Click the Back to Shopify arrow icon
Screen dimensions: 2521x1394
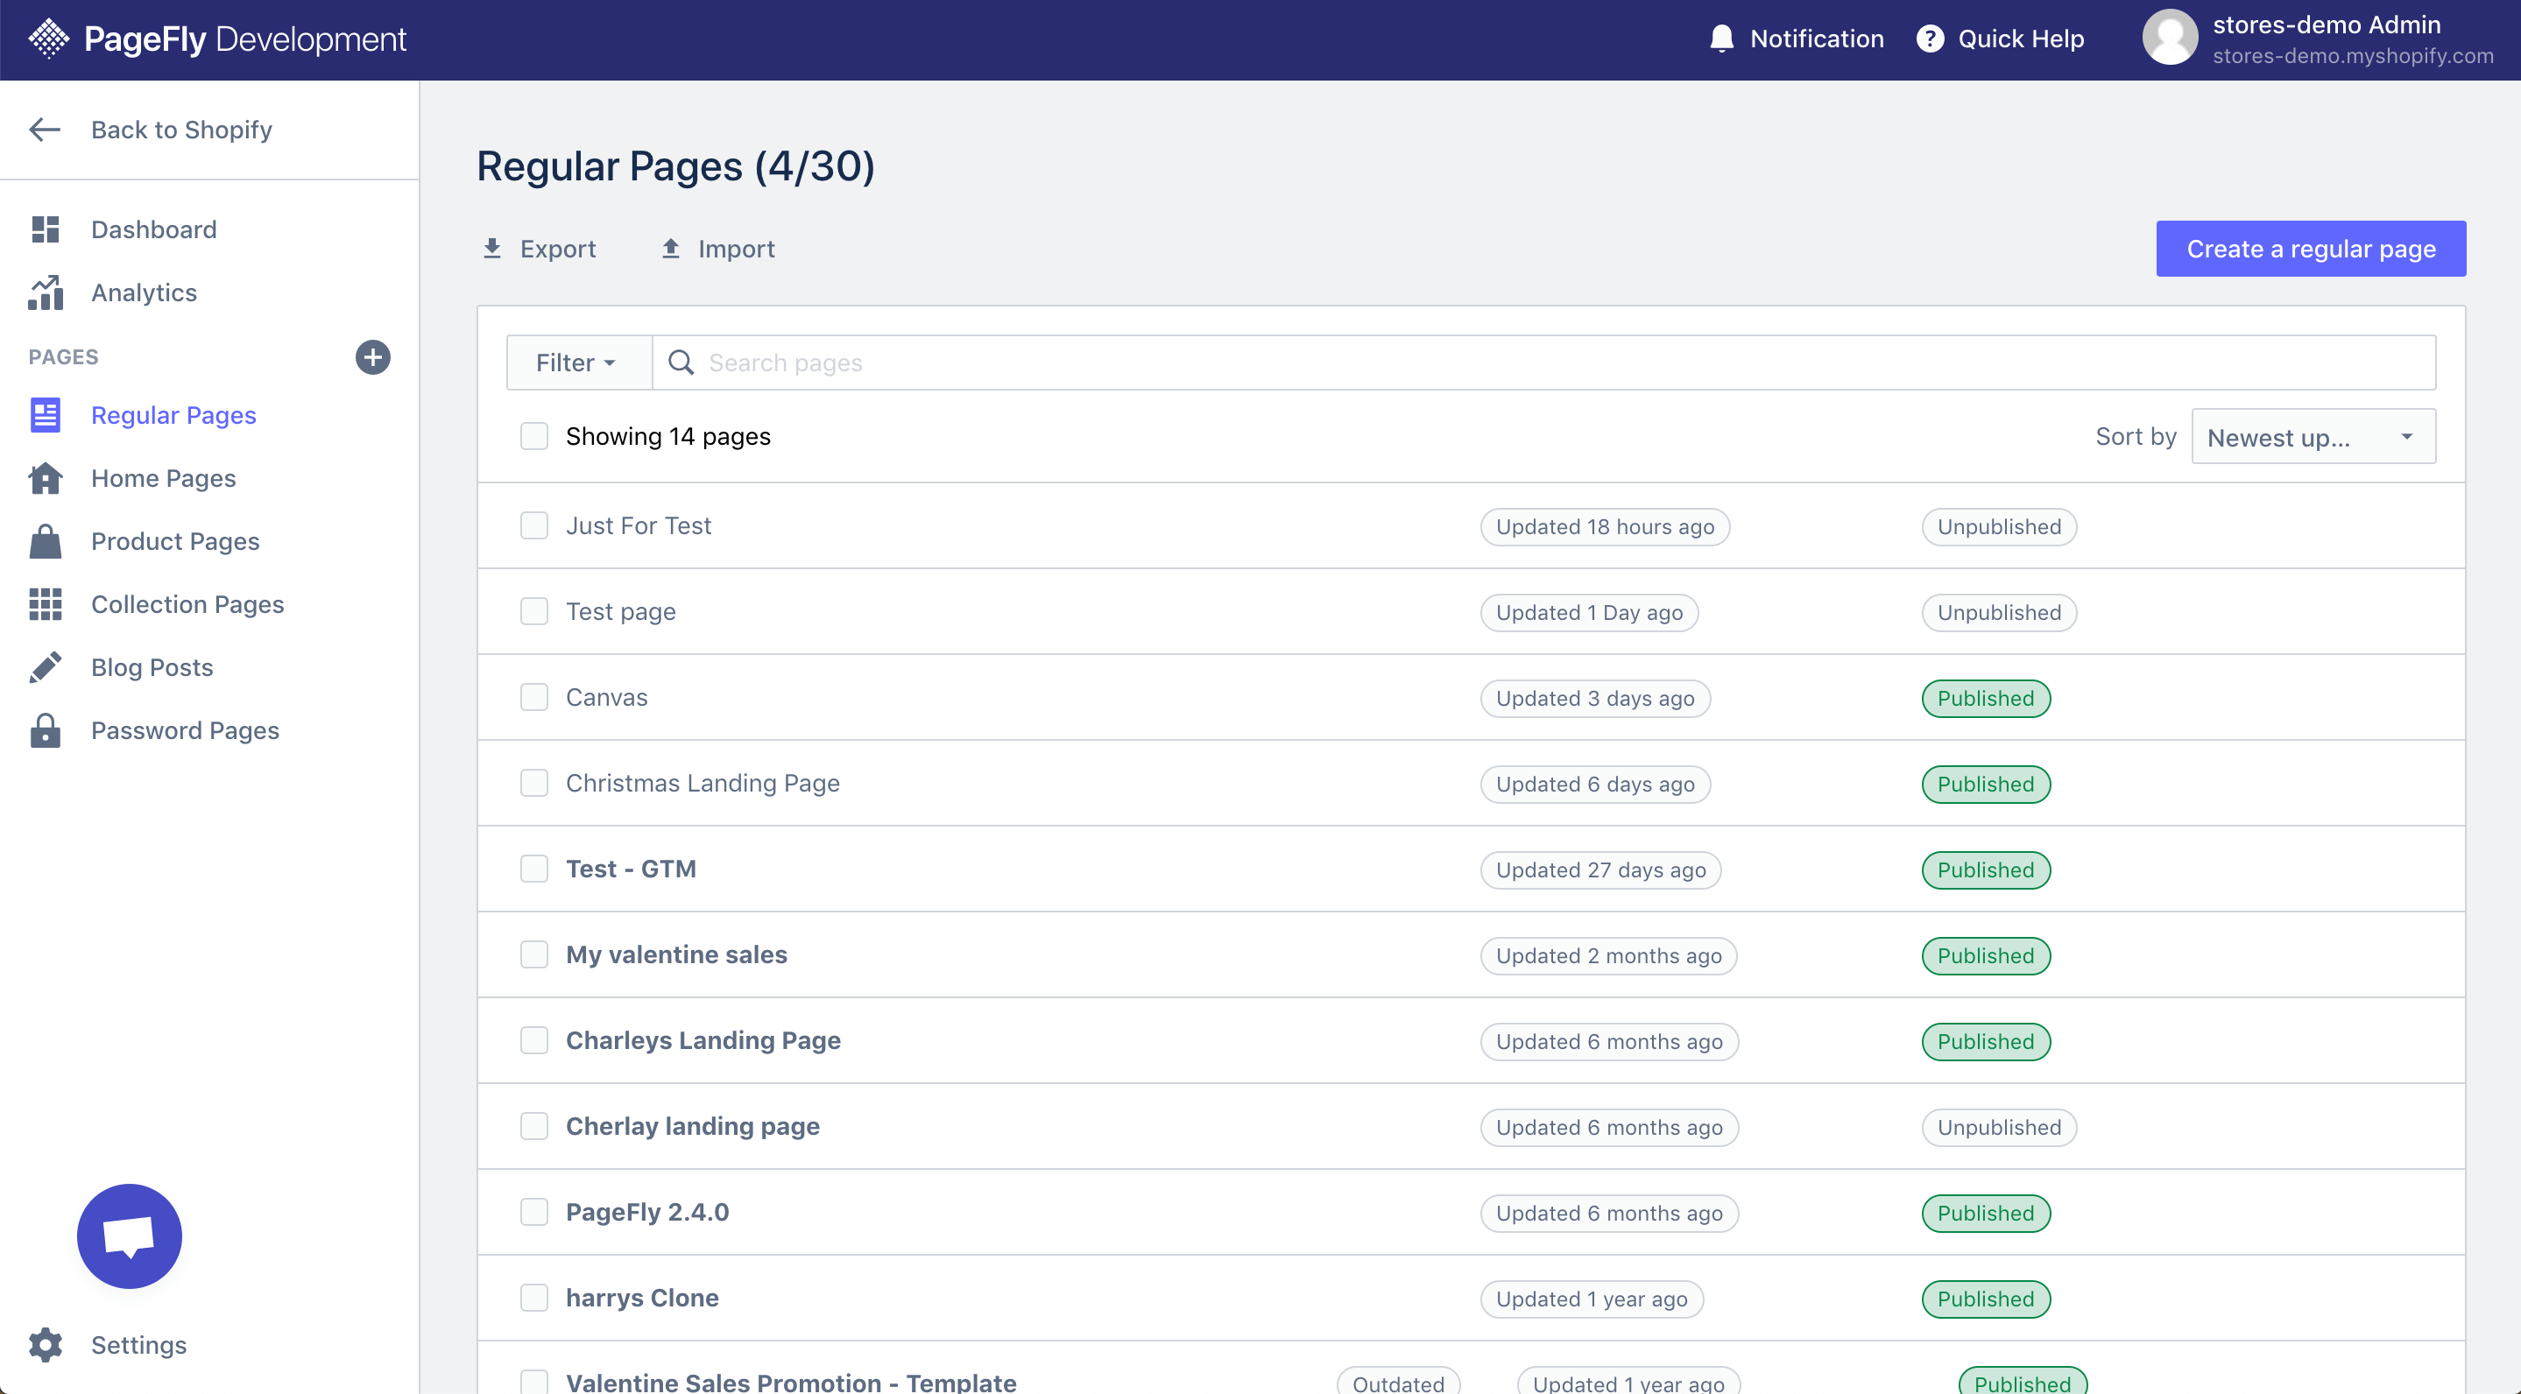45,129
